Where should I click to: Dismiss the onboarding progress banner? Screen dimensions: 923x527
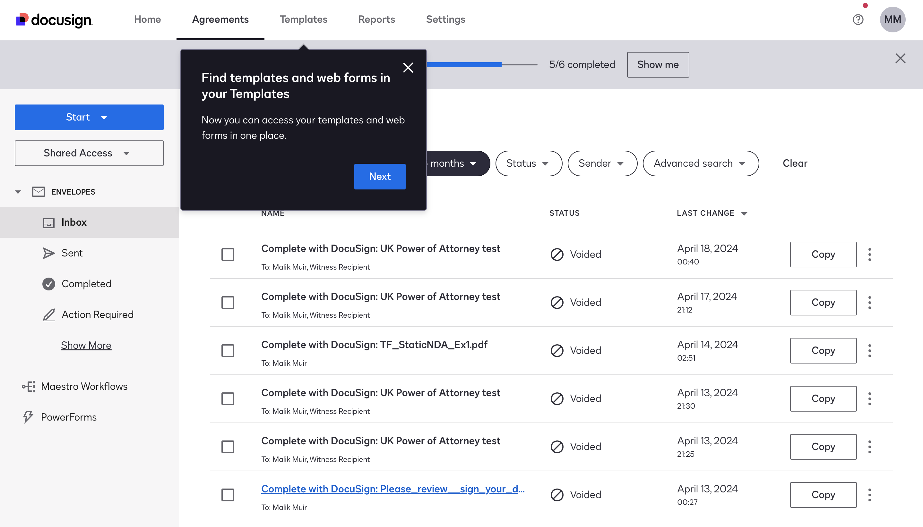point(900,59)
